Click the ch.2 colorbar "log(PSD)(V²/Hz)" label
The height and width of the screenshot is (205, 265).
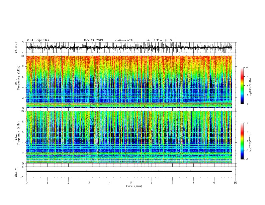click(x=251, y=143)
